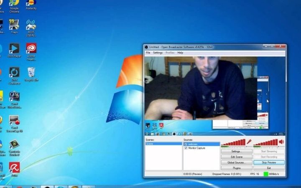Click the webcam preview video area
Image resolution: width=301 pixels, height=188 pixels.
(201, 88)
